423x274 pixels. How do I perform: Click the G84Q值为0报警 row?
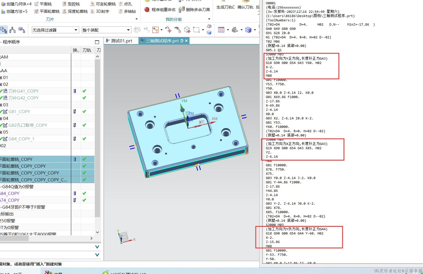tap(47, 186)
